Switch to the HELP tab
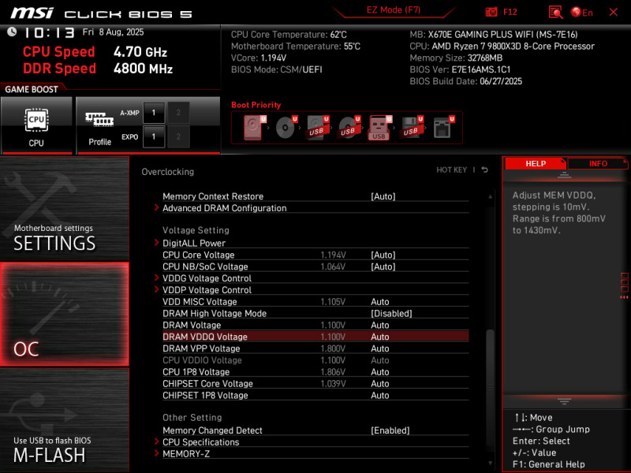This screenshot has height=473, width=631. click(536, 163)
